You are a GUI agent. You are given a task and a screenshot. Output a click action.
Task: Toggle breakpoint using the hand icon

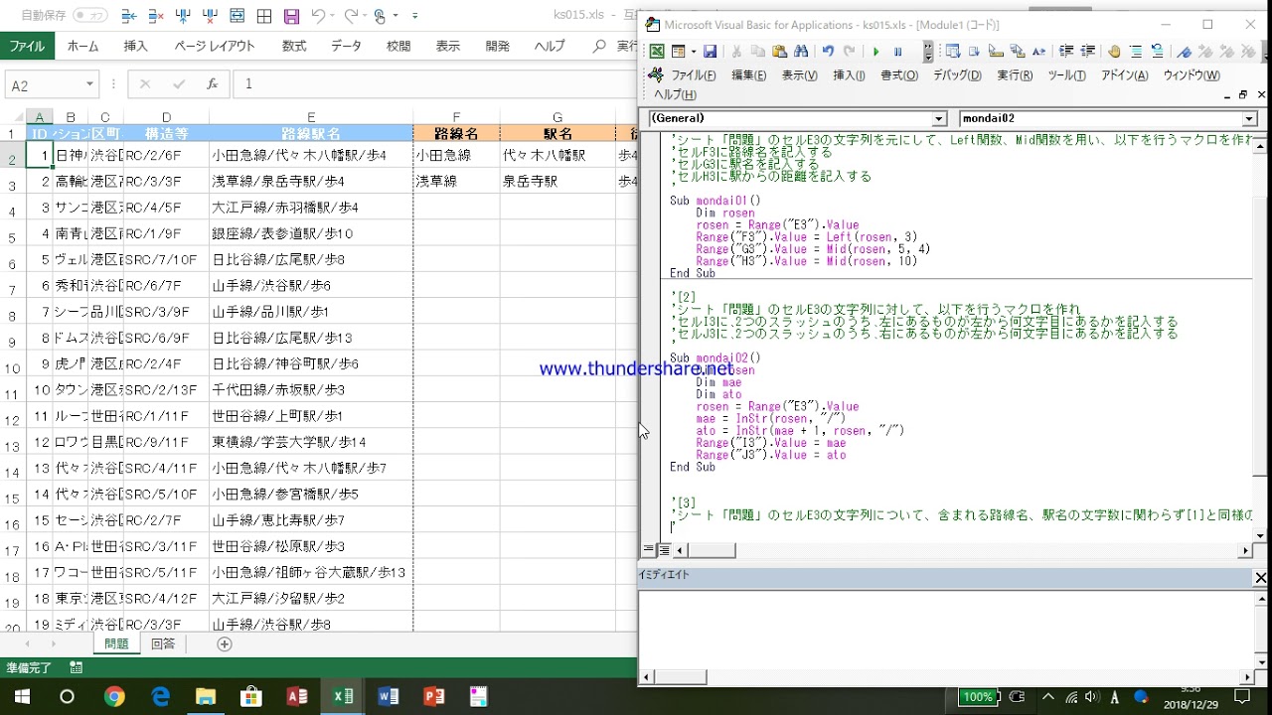pyautogui.click(x=1114, y=52)
